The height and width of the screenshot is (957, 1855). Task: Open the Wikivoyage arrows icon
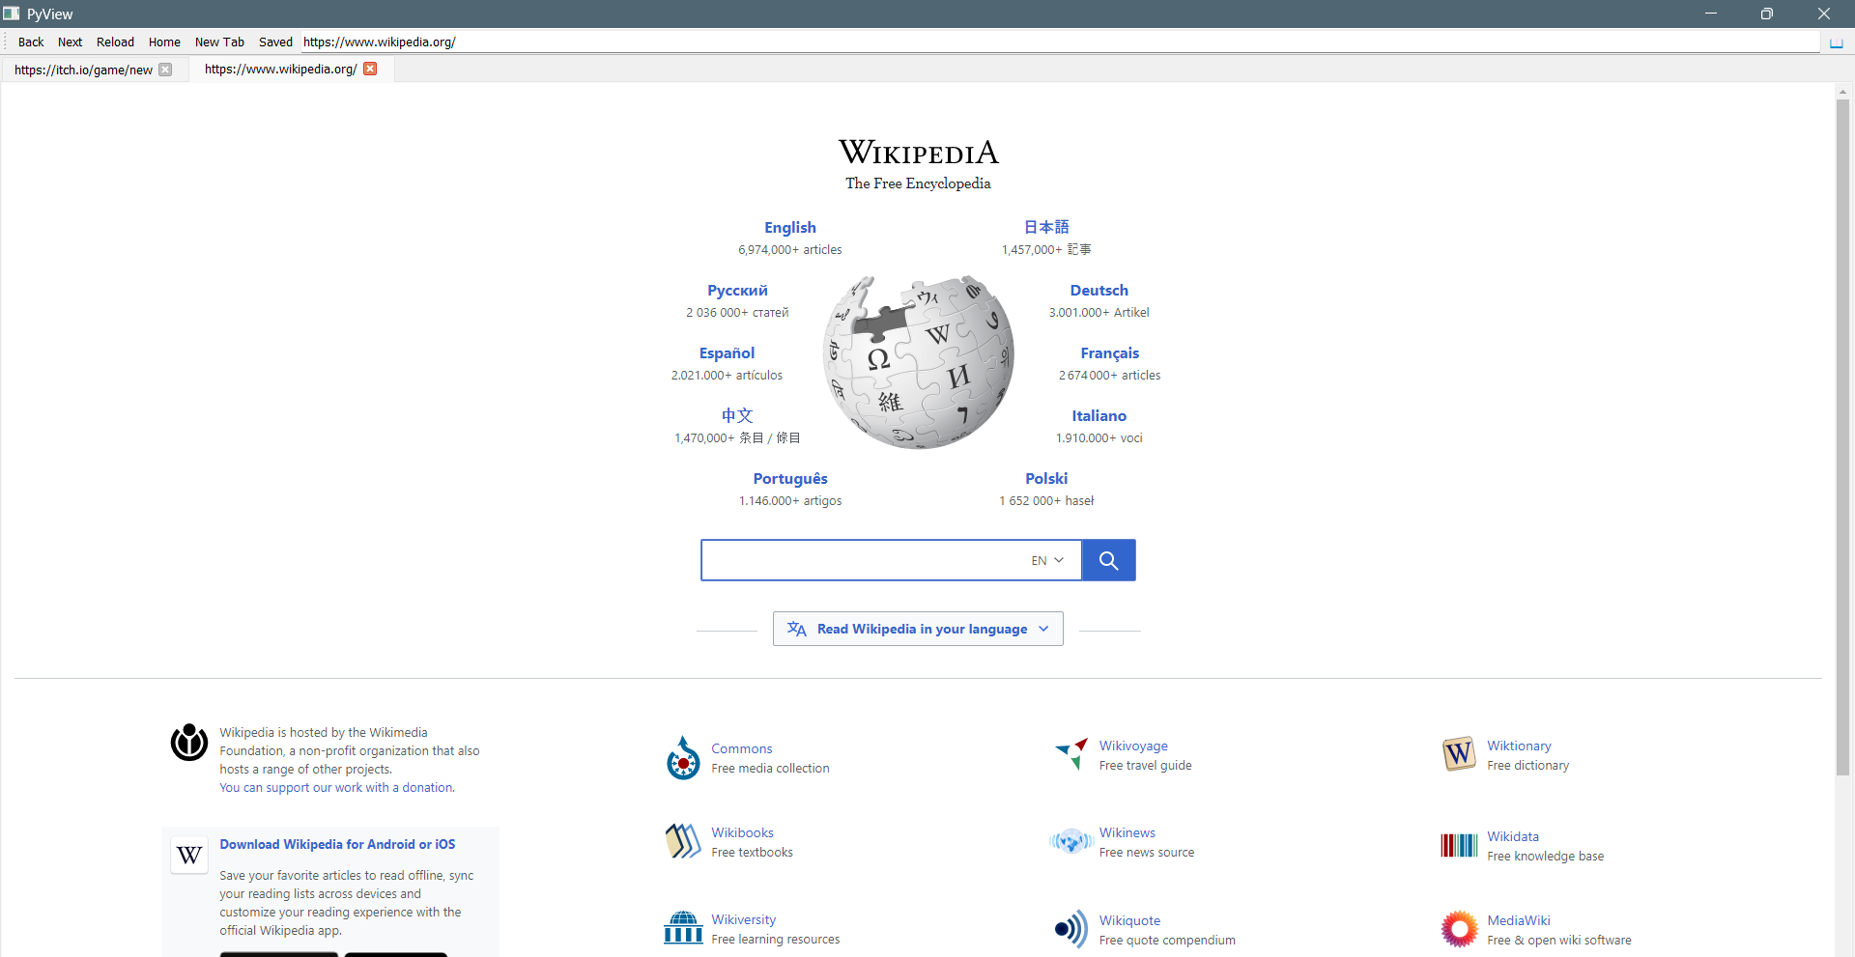1071,753
